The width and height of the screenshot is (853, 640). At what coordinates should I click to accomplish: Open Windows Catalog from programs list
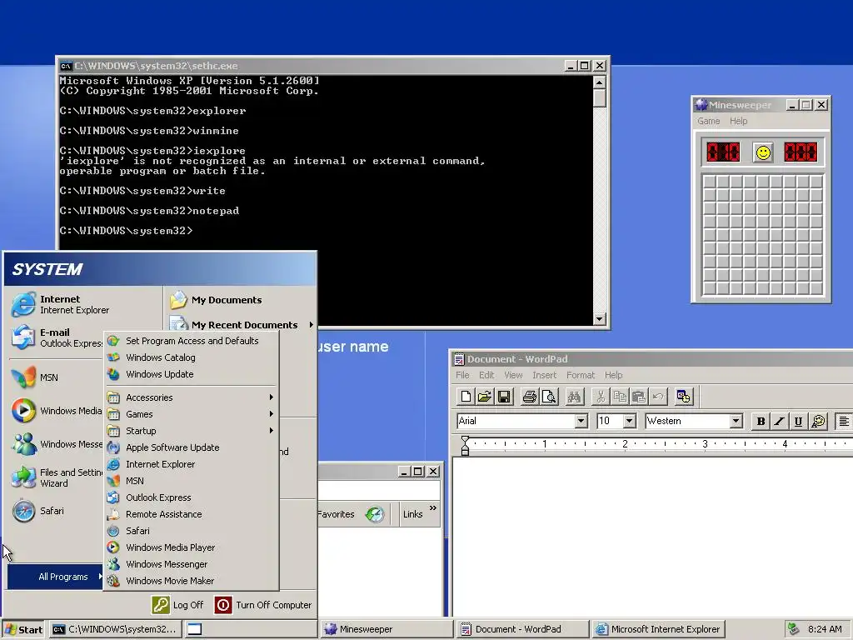(192, 357)
